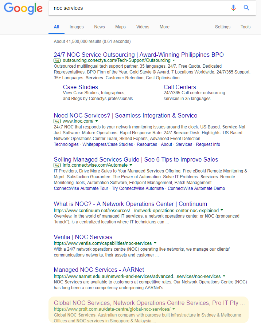The width and height of the screenshot is (261, 326).
Task: Click the ventia.com/capabilities/noc-services URL
Action: point(103,243)
